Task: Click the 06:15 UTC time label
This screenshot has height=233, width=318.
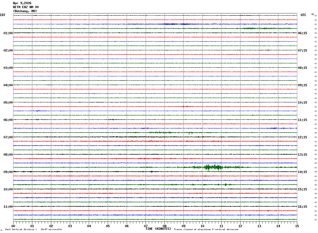Action: point(302,33)
